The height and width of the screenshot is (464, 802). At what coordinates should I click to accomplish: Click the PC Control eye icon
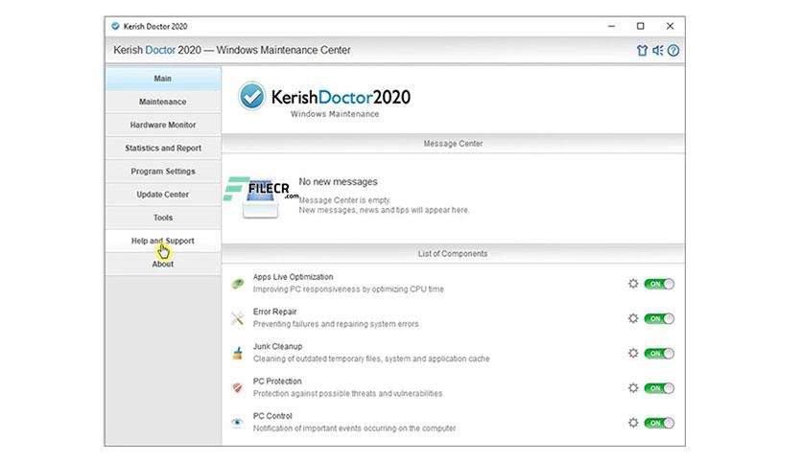pos(237,422)
